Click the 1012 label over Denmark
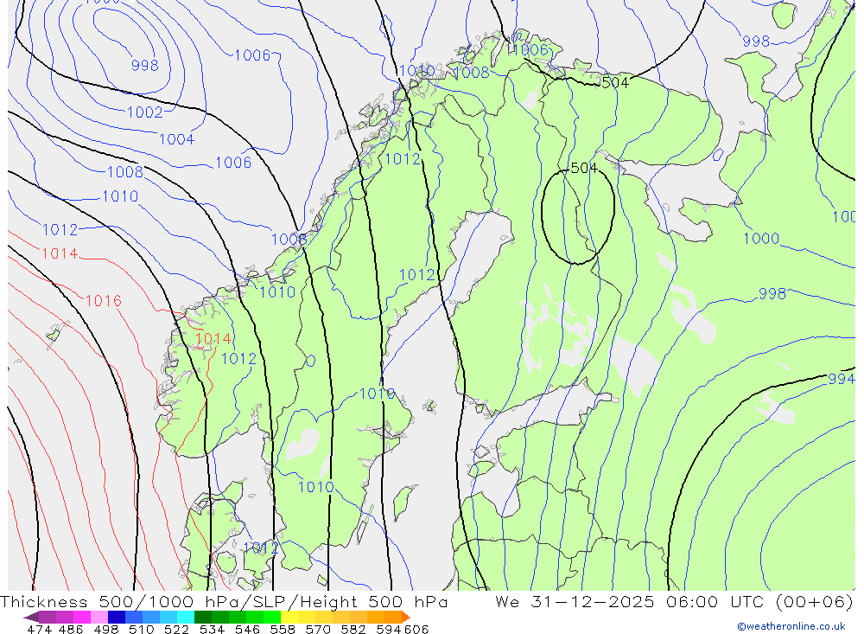The image size is (864, 634). (x=261, y=548)
